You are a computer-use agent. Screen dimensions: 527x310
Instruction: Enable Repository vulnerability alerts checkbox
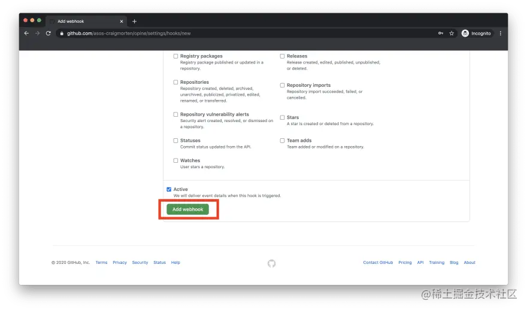click(175, 114)
